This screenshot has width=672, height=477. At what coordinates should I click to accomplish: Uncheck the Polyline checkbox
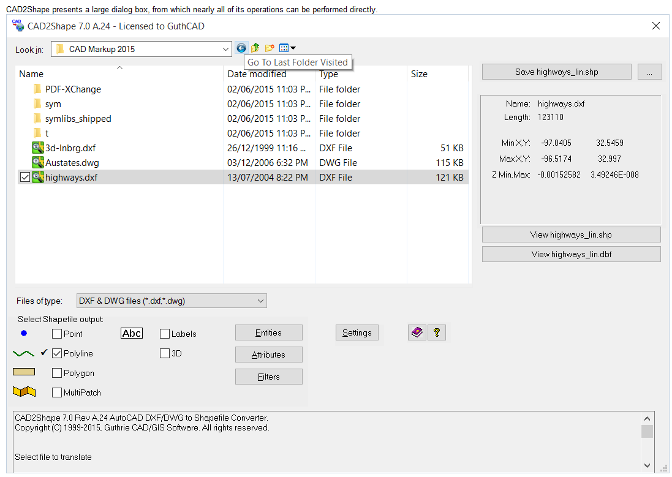click(57, 354)
